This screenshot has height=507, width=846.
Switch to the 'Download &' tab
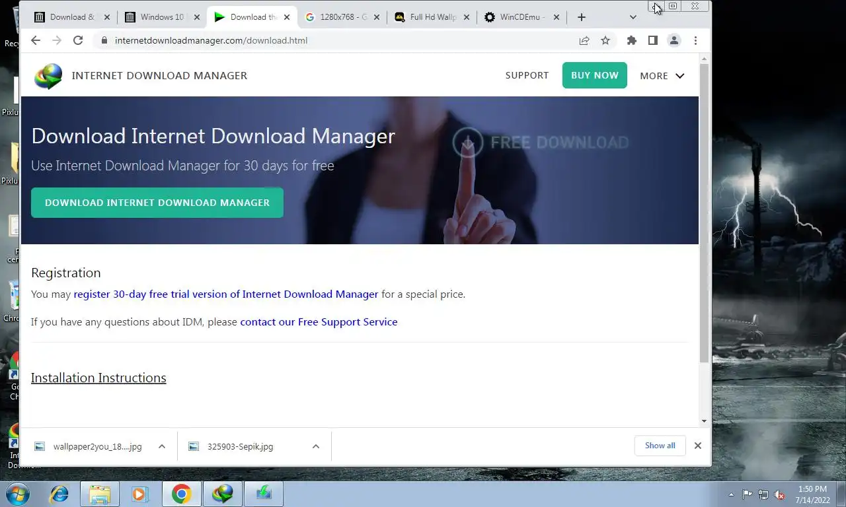click(72, 17)
